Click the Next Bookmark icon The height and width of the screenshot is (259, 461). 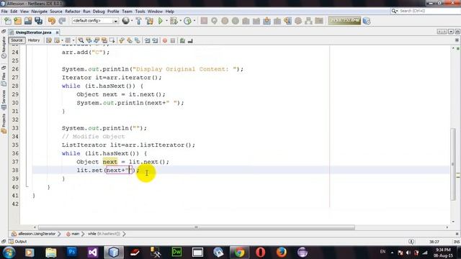click(130, 40)
